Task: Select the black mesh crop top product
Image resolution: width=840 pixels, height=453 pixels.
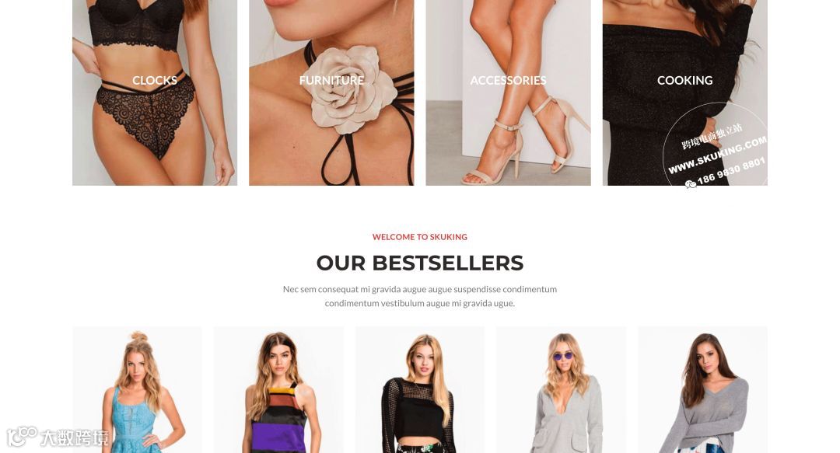Action: point(420,390)
